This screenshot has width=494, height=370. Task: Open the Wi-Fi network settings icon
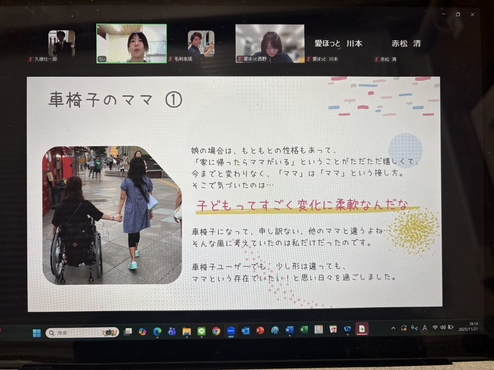click(x=435, y=328)
